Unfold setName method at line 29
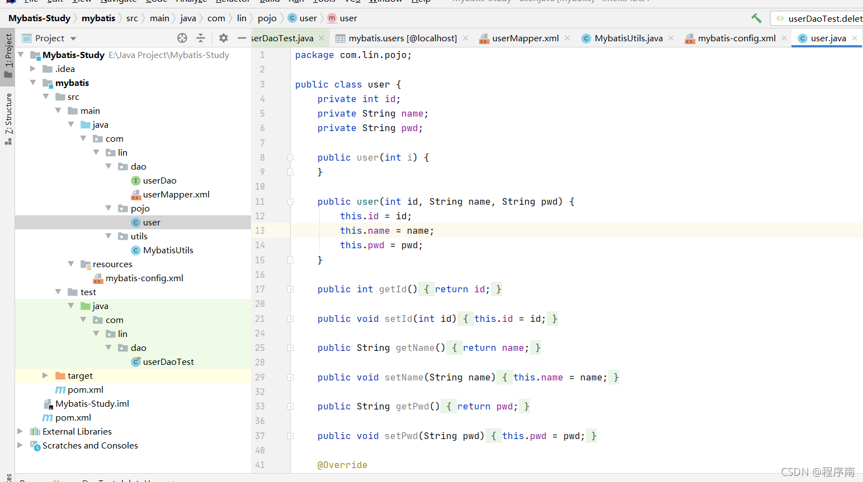The height and width of the screenshot is (482, 863). pos(290,378)
